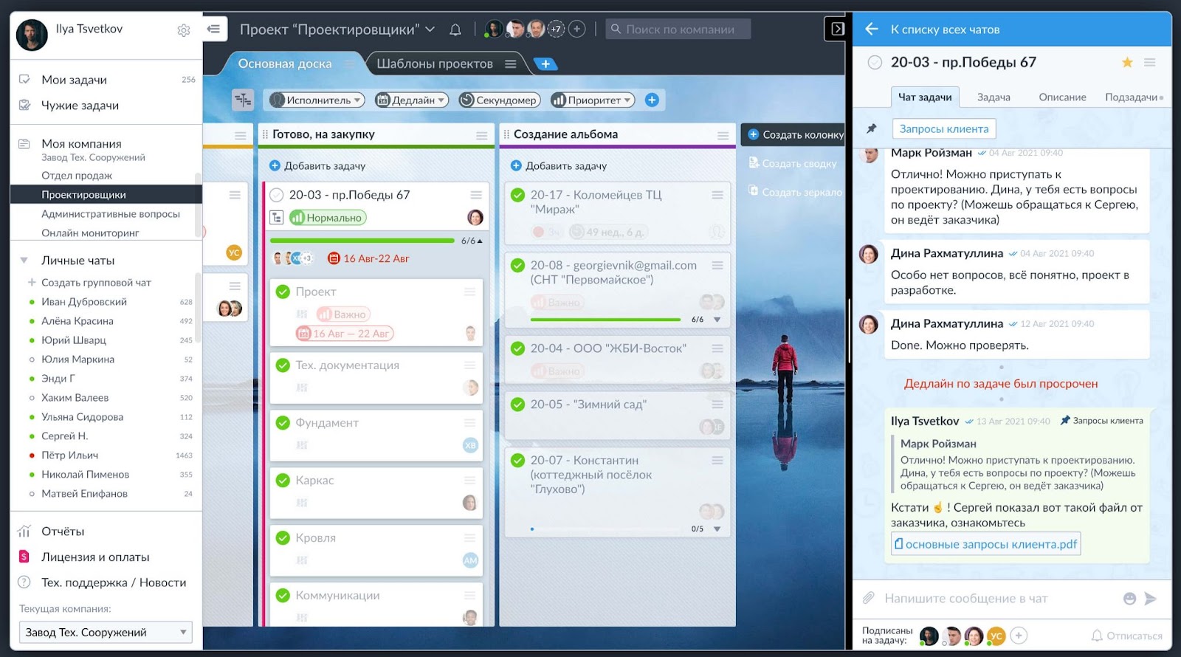Open Создание альбома column menu
Image resolution: width=1181 pixels, height=657 pixels.
(723, 135)
